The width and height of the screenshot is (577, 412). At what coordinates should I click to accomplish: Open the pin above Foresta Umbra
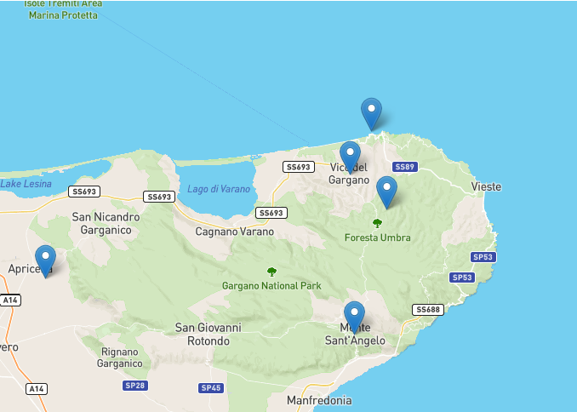click(386, 192)
